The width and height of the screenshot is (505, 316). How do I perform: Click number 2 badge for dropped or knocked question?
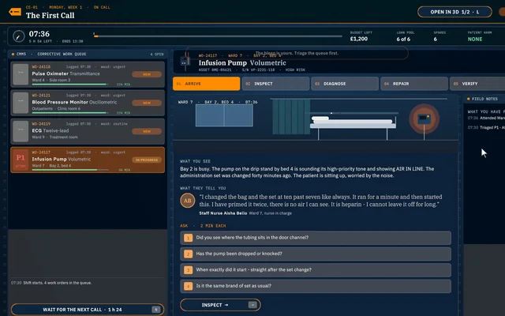[x=188, y=254]
